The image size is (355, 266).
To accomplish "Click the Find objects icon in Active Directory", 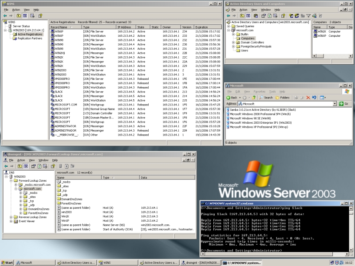I will pyautogui.click(x=314, y=16).
